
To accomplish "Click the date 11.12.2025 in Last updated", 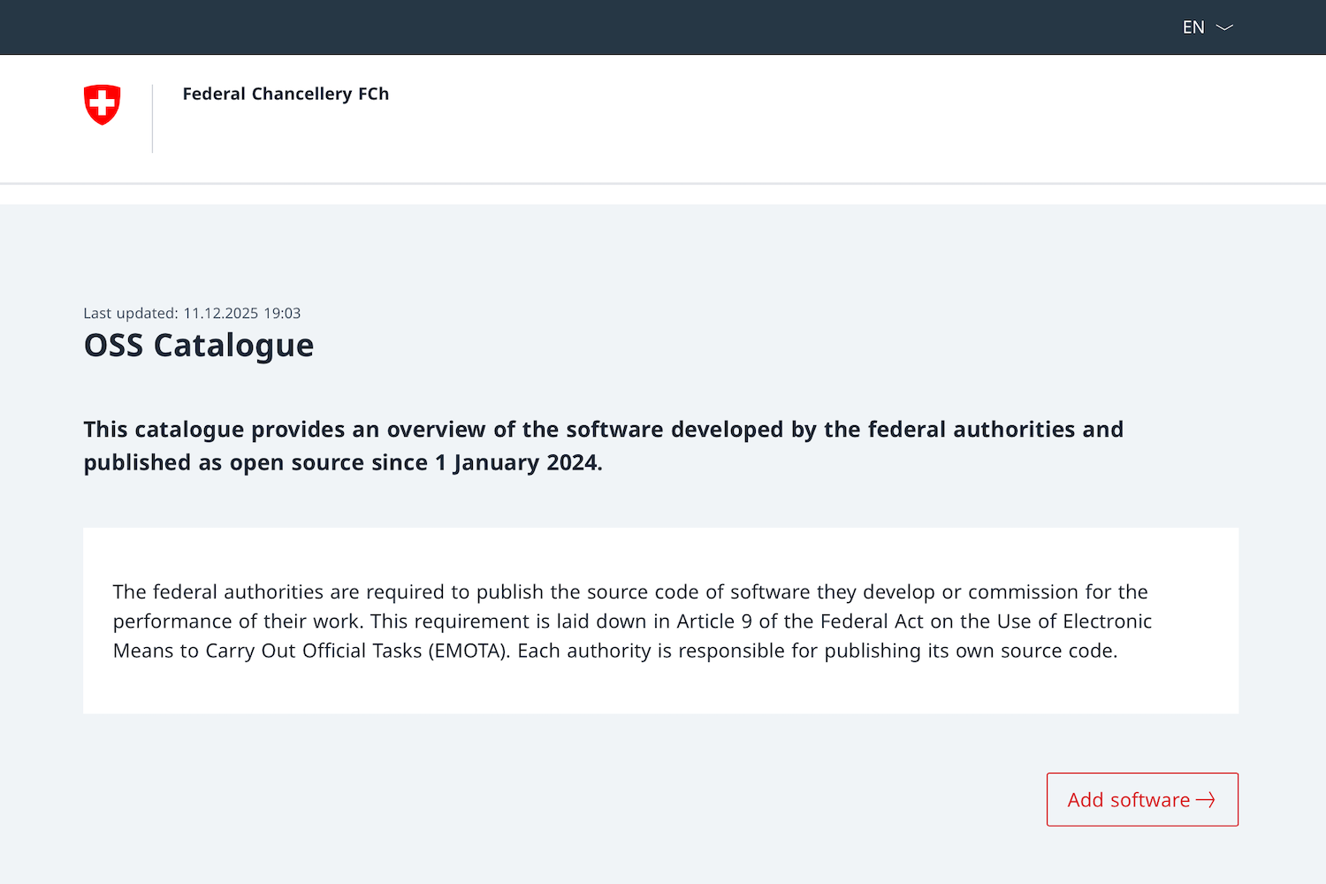I will click(221, 313).
